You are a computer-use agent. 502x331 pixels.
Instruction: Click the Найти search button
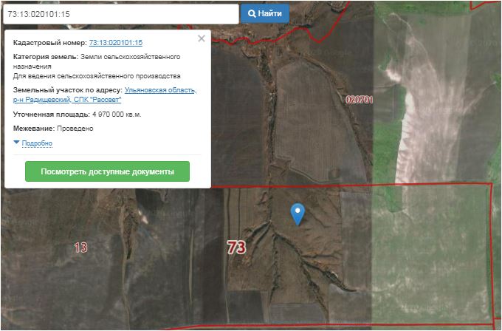pyautogui.click(x=265, y=14)
